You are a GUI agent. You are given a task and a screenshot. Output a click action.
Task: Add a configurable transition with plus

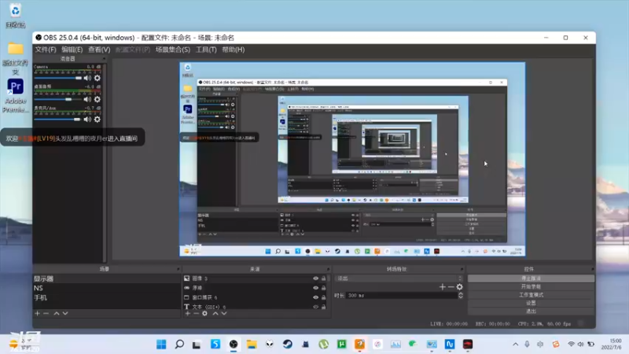point(442,287)
